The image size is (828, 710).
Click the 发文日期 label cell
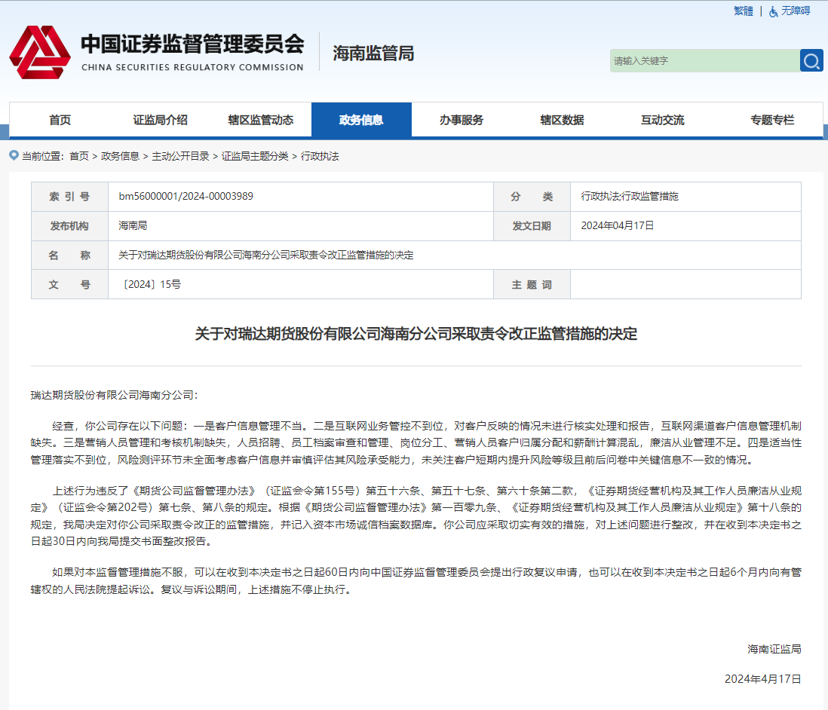tap(532, 226)
